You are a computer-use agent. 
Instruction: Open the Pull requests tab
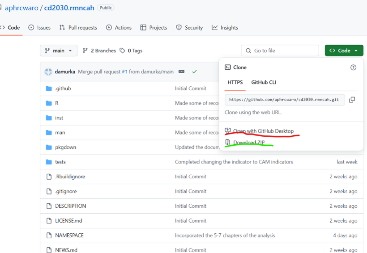(78, 28)
